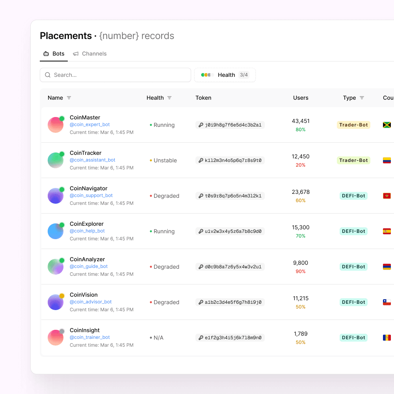Toggle the green dot in the Health filter
The image size is (394, 394).
pos(202,74)
